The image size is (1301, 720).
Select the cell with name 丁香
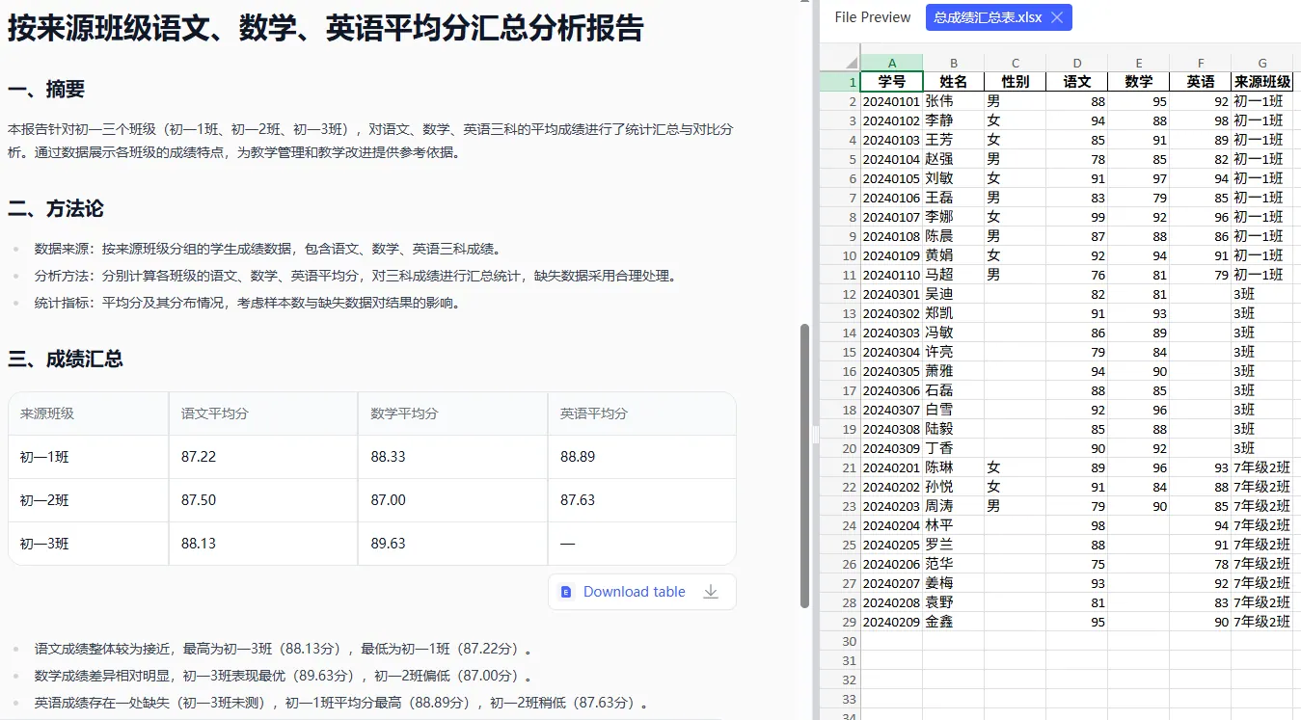coord(953,448)
